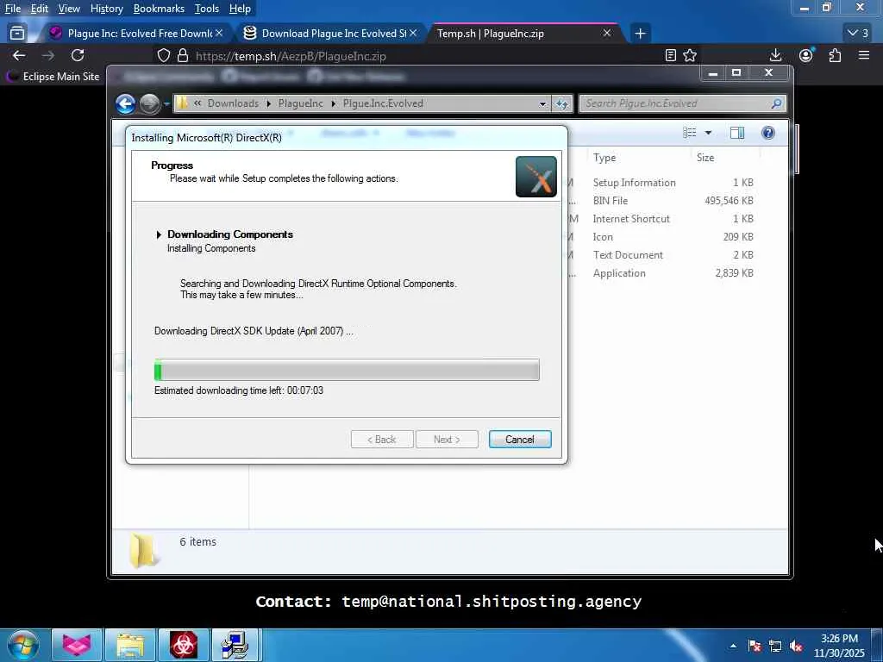Open the list all tabs dropdown
Image resolution: width=883 pixels, height=662 pixels.
point(858,34)
